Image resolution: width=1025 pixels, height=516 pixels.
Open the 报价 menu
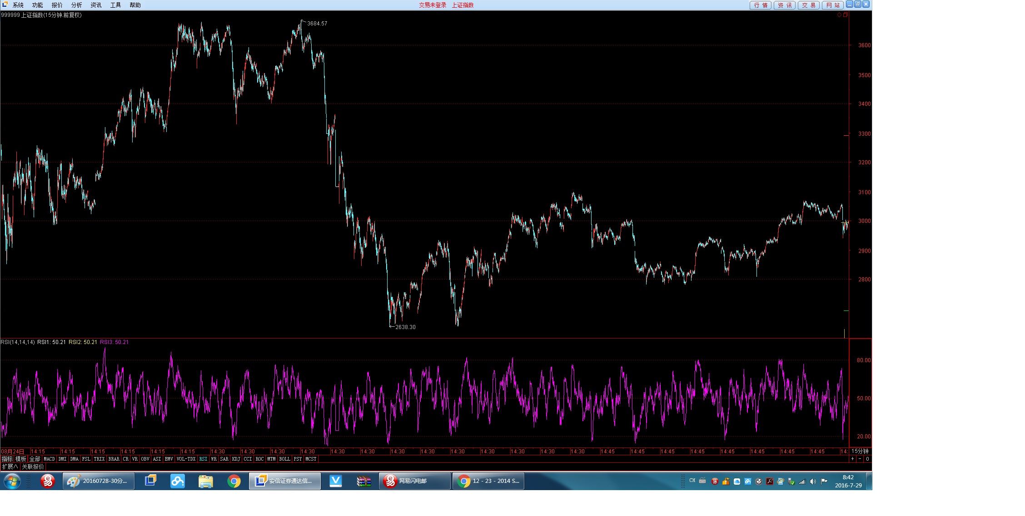(x=57, y=5)
